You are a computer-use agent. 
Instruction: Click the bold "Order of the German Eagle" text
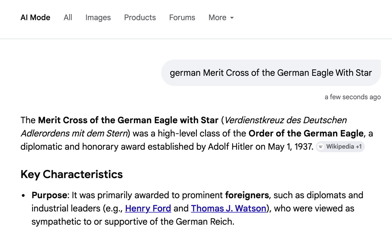coord(306,133)
